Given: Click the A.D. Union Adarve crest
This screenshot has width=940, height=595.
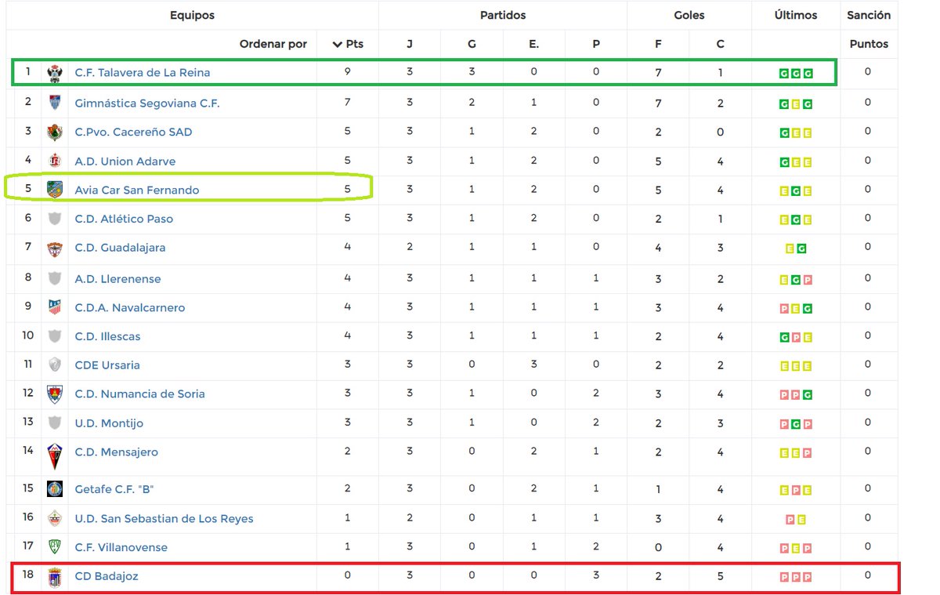Looking at the screenshot, I should [54, 161].
